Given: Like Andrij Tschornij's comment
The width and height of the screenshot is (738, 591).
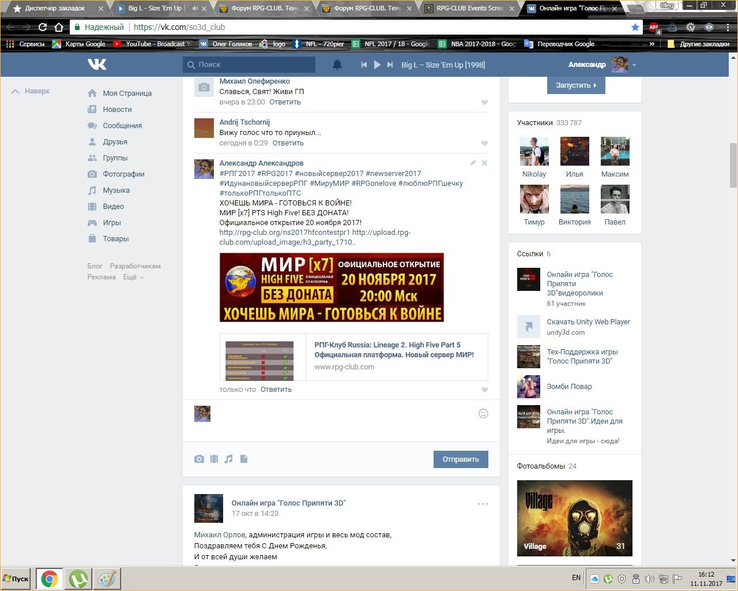Looking at the screenshot, I should (484, 143).
